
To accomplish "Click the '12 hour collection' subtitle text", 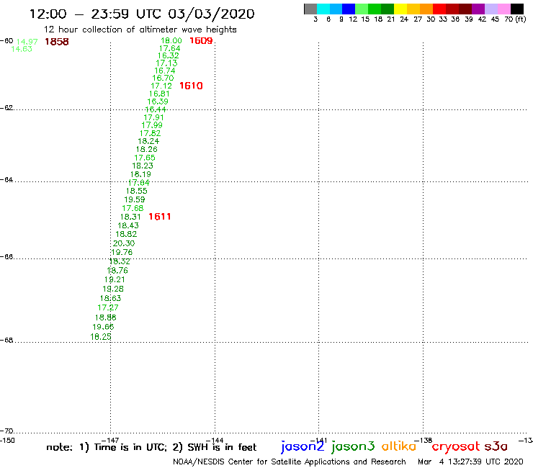I will click(x=140, y=30).
